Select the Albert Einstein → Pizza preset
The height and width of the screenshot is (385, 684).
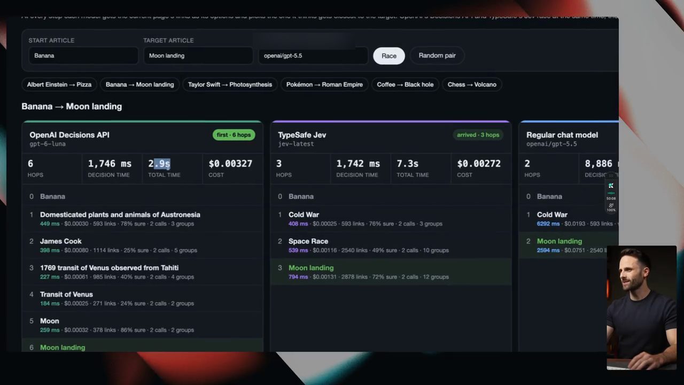point(59,84)
